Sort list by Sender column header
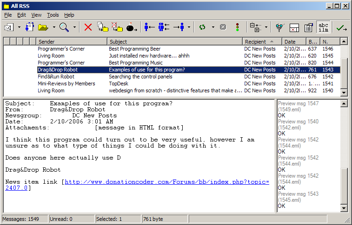352x225 pixels. tap(71, 42)
